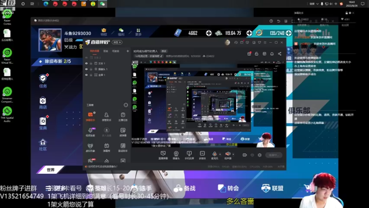Screen dimensions: 369x208
Task: Lock the 文本 1 layer
Action: [91, 63]
